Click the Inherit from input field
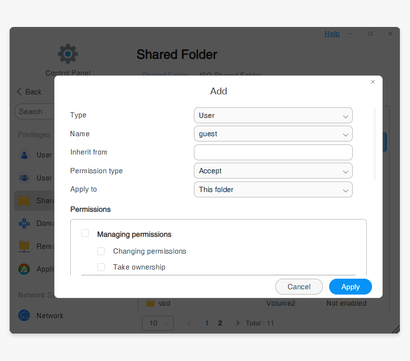Screen dimensions: 410x361 [273, 153]
